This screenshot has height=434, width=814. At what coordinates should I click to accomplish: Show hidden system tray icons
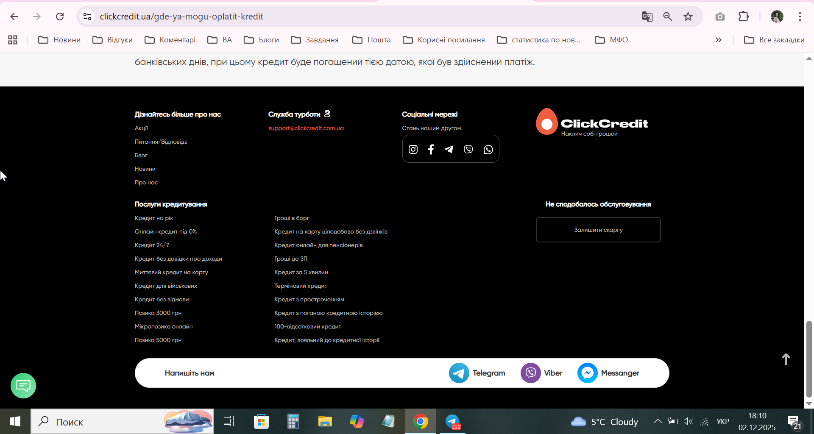(x=658, y=421)
